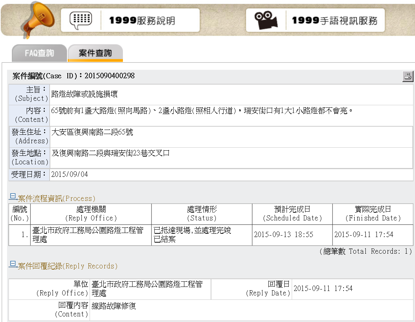The image size is (415, 322).
Task: Click the 回覆內容 (Content) label
Action: pos(71,309)
